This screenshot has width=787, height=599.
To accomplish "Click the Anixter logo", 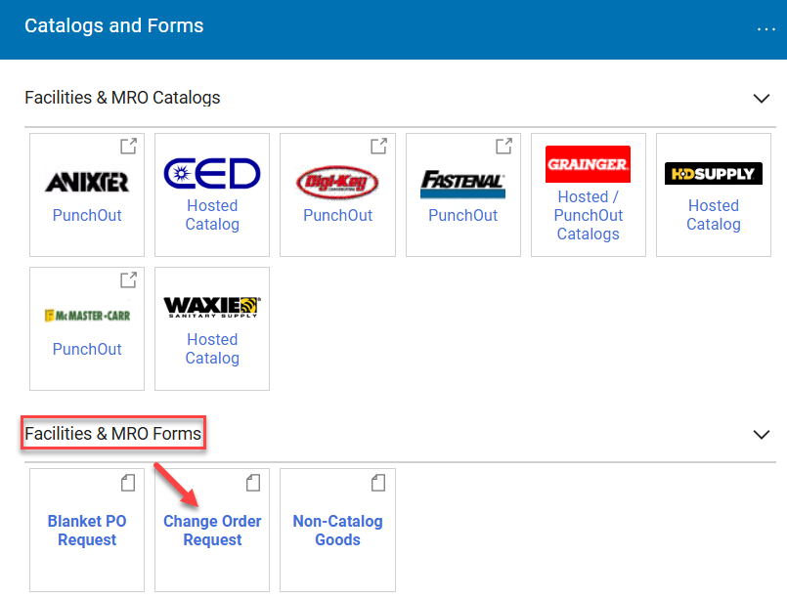I will [x=87, y=182].
